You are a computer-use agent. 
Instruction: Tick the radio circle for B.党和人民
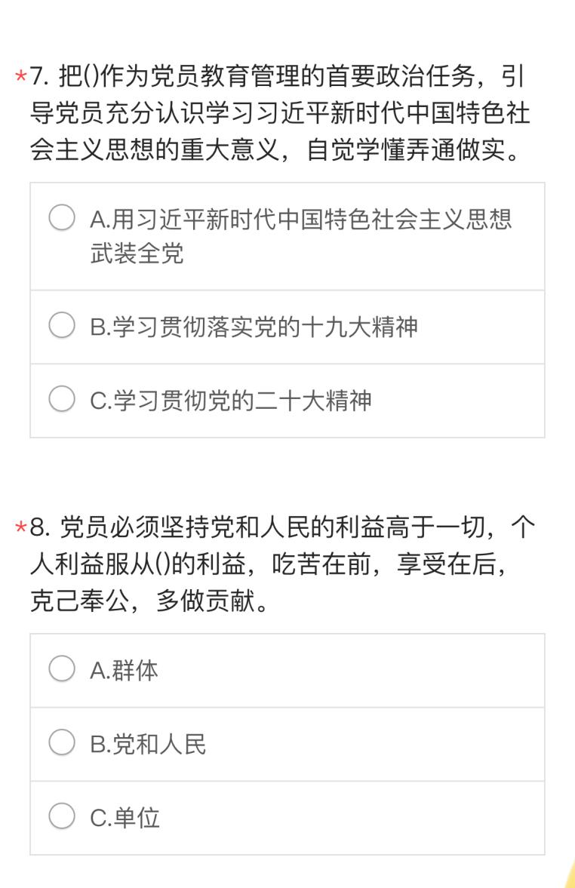[x=62, y=742]
